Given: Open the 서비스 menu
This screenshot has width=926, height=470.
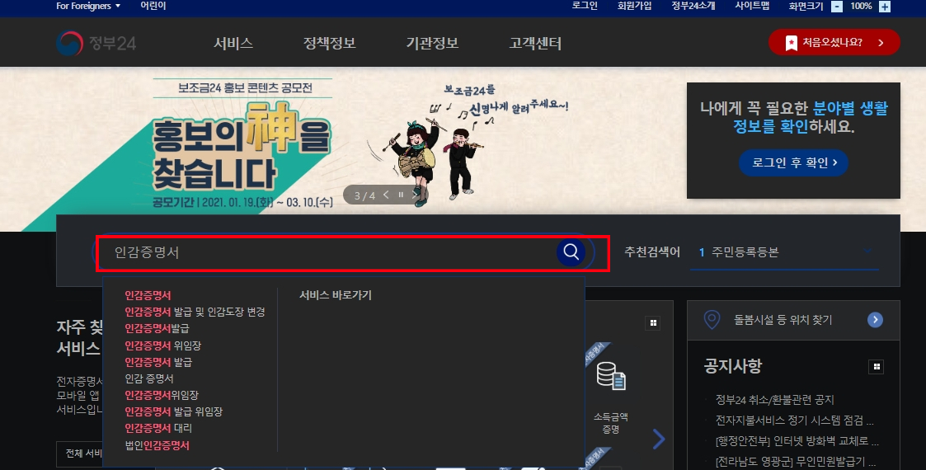Looking at the screenshot, I should (233, 43).
